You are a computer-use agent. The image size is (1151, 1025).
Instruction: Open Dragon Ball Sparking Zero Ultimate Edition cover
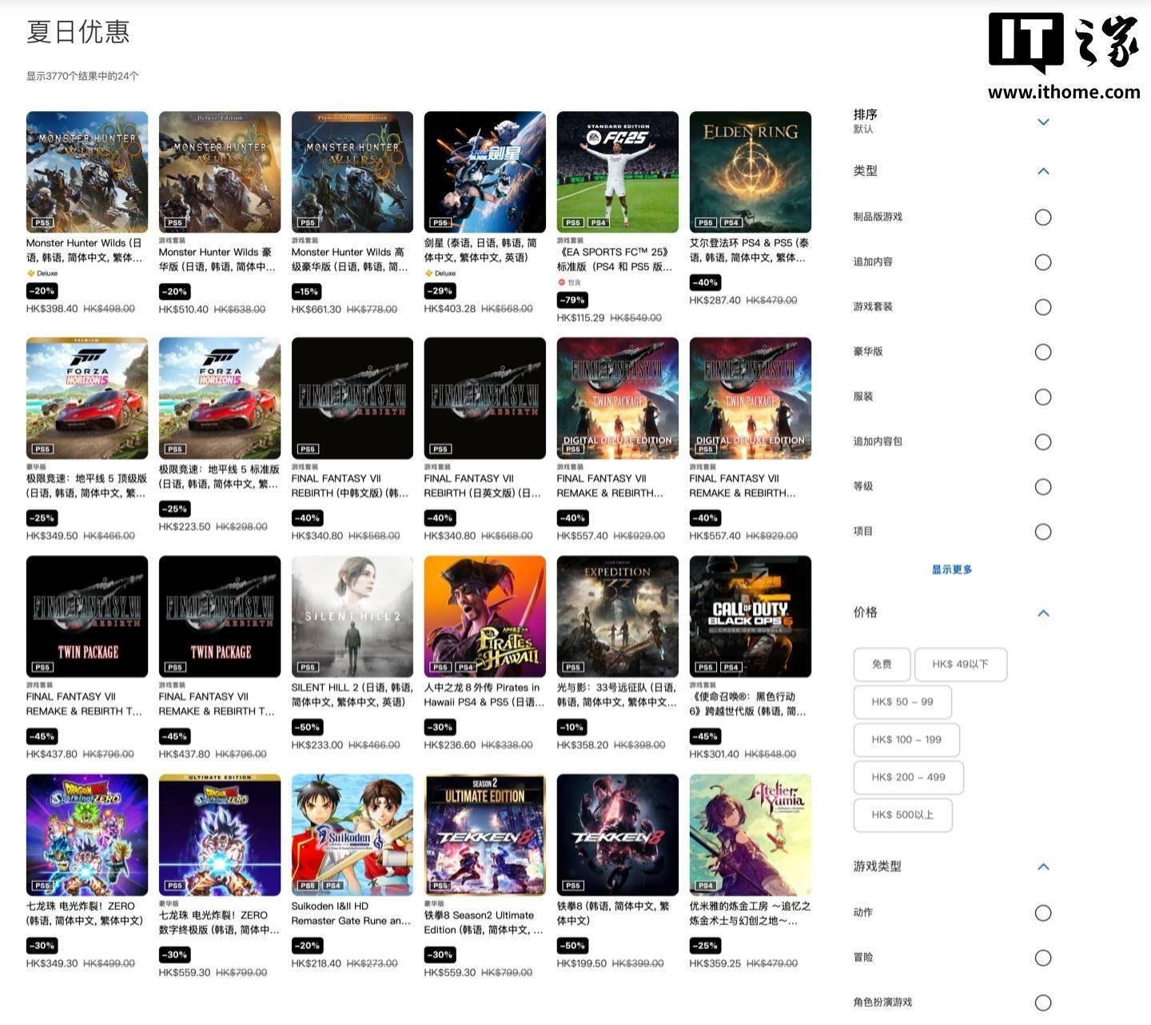(220, 835)
